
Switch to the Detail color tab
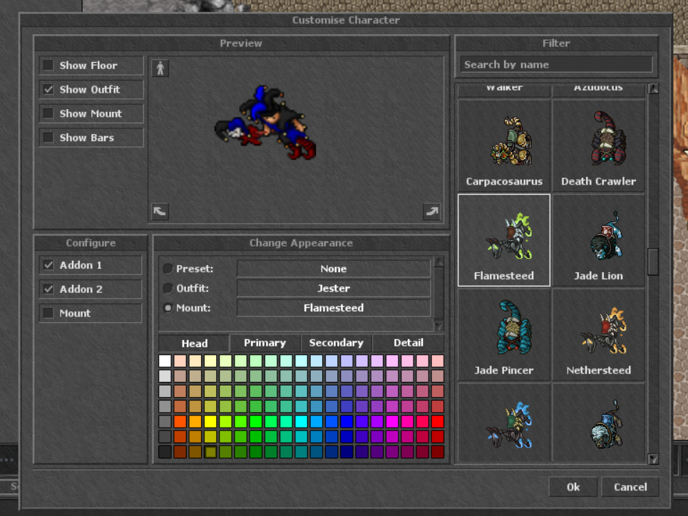pos(409,343)
